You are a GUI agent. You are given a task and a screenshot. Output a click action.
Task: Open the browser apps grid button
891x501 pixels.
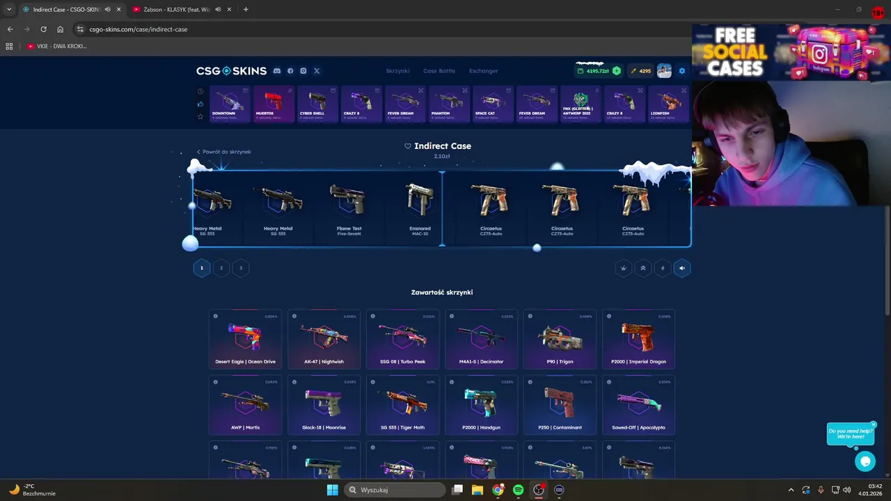(x=9, y=47)
